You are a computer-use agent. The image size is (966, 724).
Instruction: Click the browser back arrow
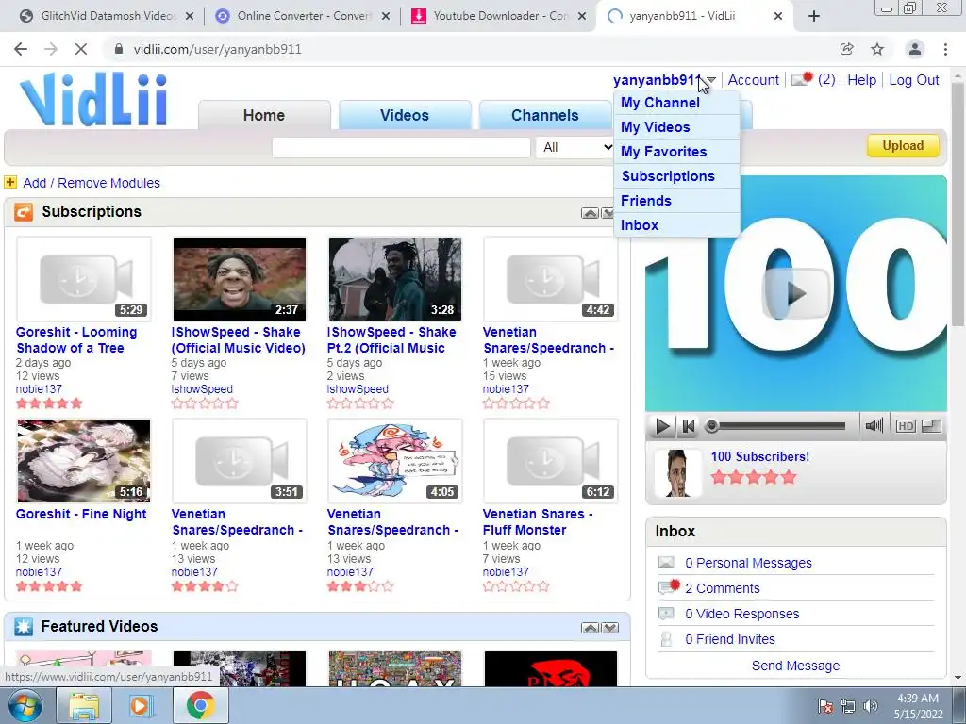21,49
